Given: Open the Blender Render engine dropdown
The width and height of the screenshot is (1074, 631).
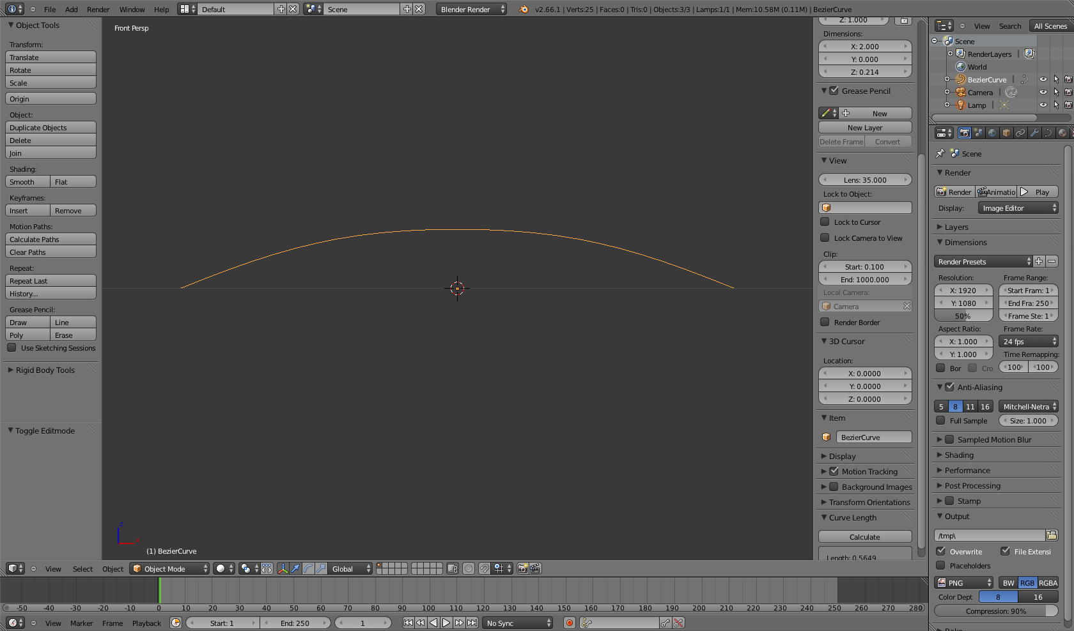Looking at the screenshot, I should 472,9.
